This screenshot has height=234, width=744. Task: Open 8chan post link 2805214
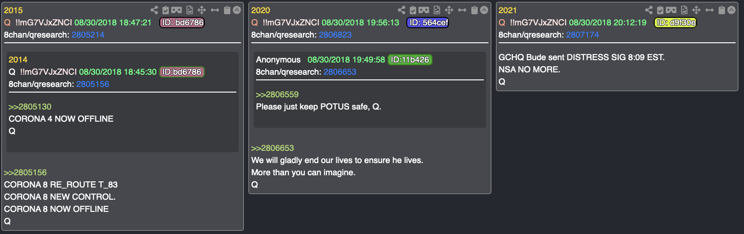pyautogui.click(x=88, y=35)
